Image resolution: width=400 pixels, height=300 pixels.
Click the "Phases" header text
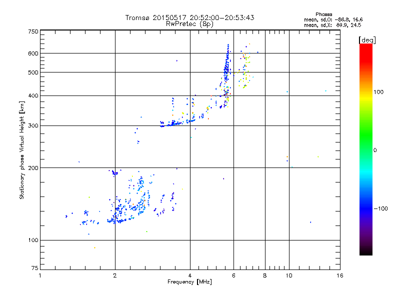coord(323,14)
